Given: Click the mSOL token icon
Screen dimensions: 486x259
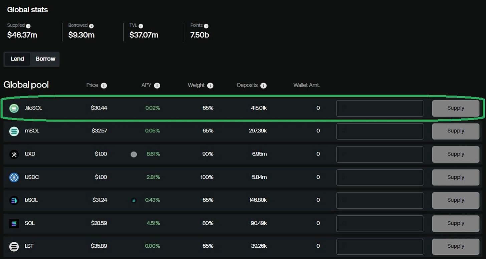Looking at the screenshot, I should click(14, 131).
